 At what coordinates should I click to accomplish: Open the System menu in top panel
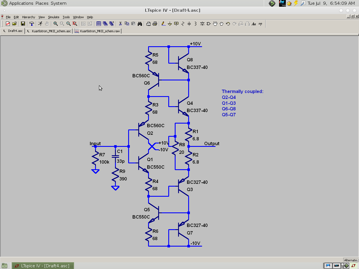59,3
